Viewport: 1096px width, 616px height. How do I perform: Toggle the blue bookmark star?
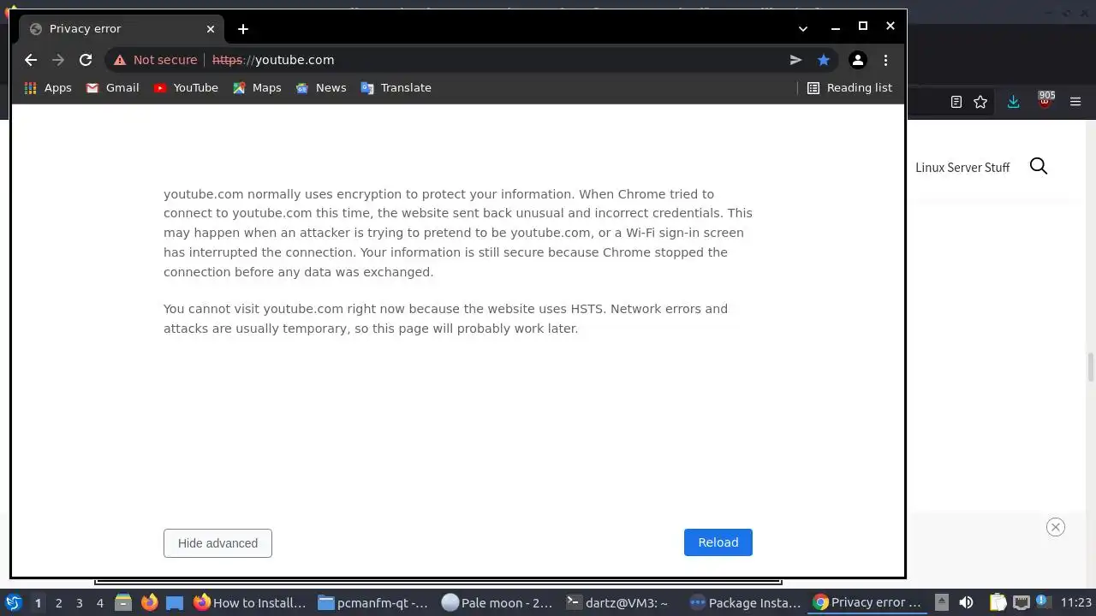[x=824, y=60]
